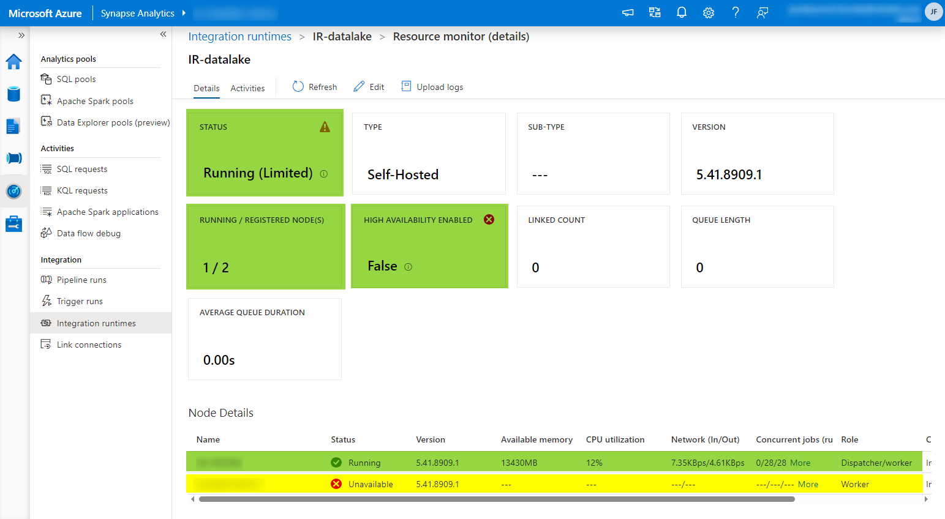Click the Integration runtimes breadcrumb link
Screen dimensions: 945x519
point(239,37)
